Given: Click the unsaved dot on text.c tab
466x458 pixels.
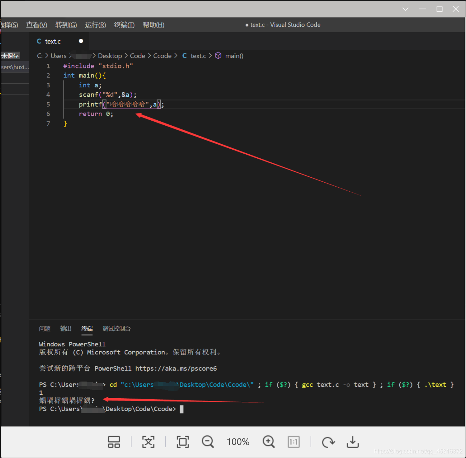Looking at the screenshot, I should pos(81,41).
